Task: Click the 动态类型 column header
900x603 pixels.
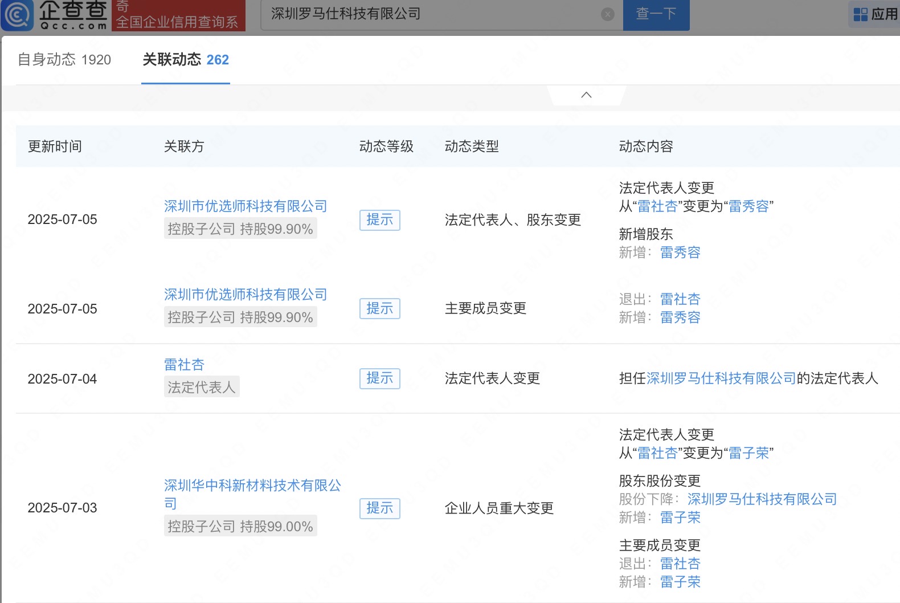Action: (x=472, y=146)
